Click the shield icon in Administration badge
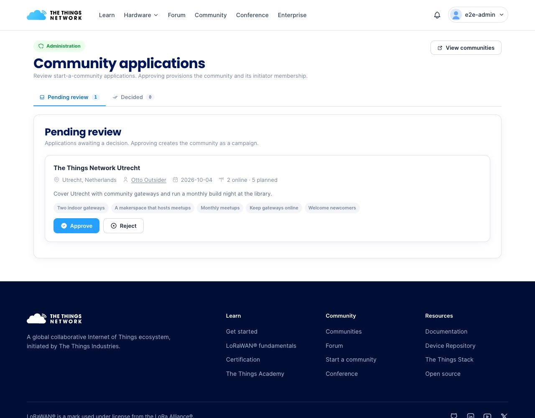Image resolution: width=535 pixels, height=418 pixels. pyautogui.click(x=41, y=46)
